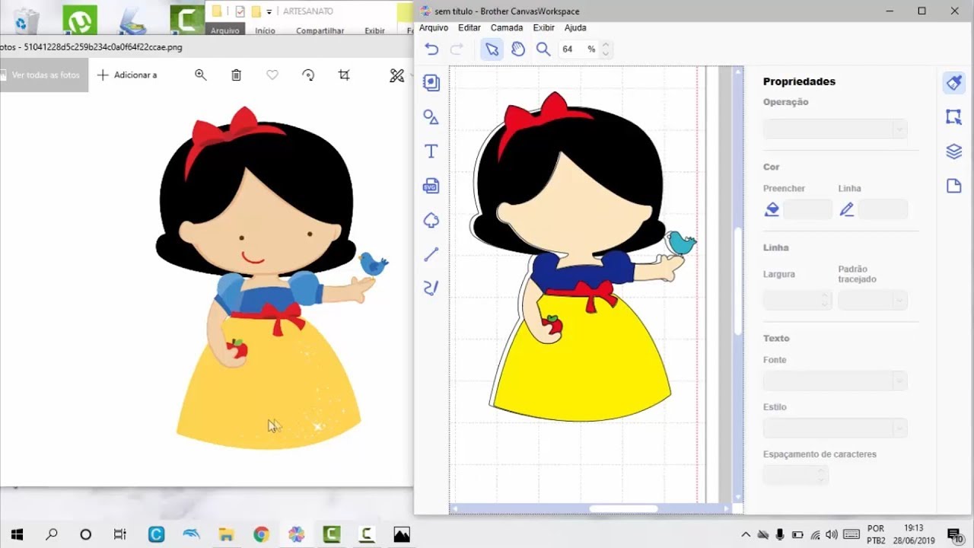Open Task View on the taskbar
This screenshot has height=548, width=974.
[x=120, y=534]
